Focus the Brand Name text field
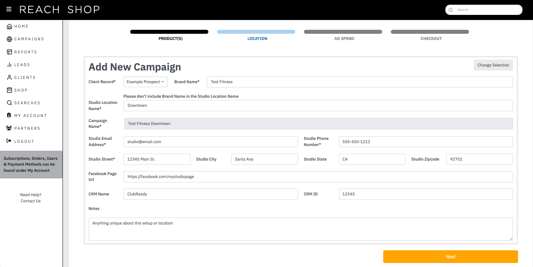 coord(360,82)
